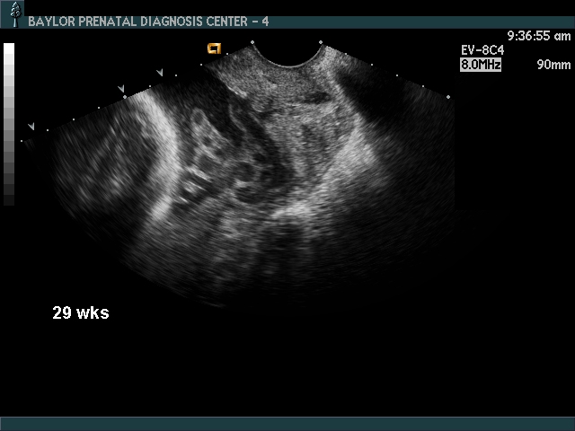Viewport: 575px width, 431px height.
Task: Click the 9:36:55 am timestamp
Action: point(539,36)
